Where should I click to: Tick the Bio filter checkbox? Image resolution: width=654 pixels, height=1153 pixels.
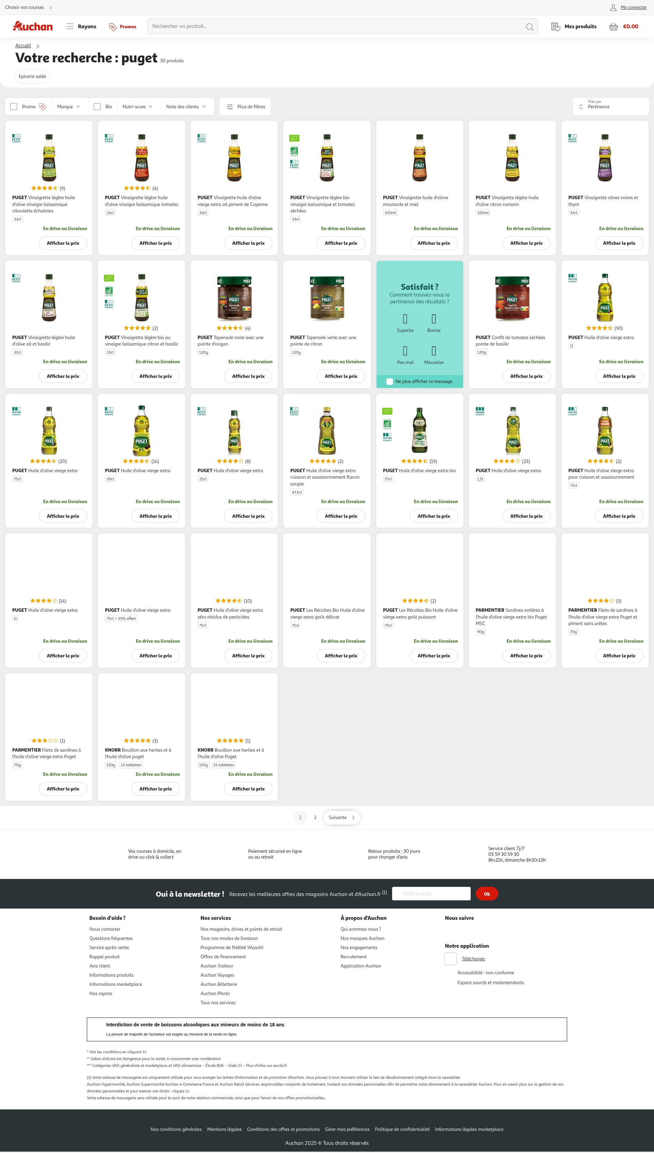click(x=97, y=106)
